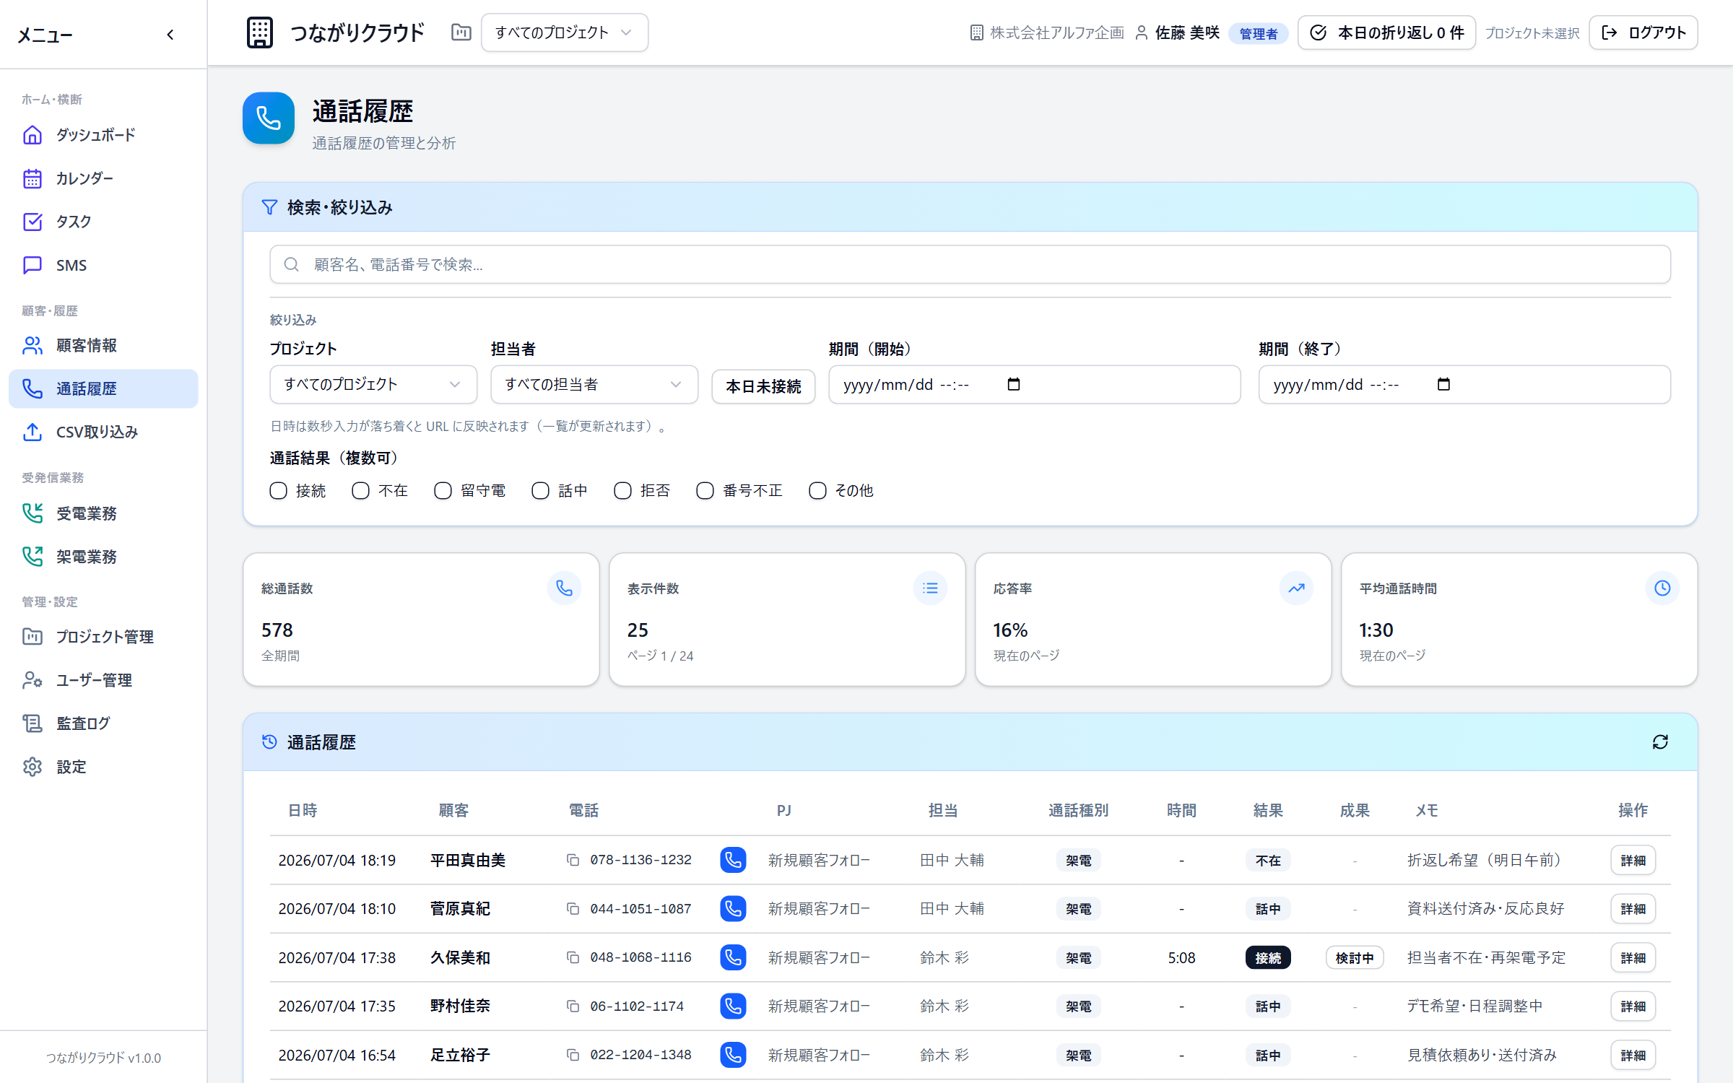The image size is (1733, 1083).
Task: Click the filter funnel icon
Action: (269, 207)
